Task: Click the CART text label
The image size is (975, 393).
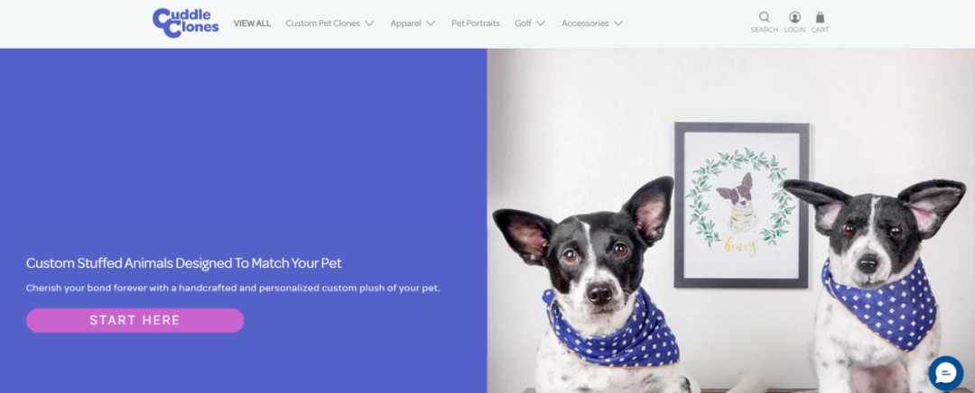Action: point(820,30)
